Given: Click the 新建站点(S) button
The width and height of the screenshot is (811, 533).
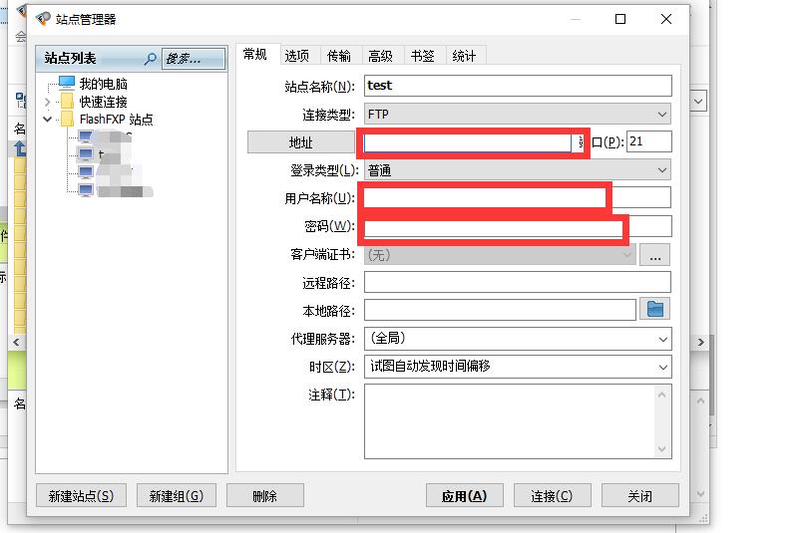Looking at the screenshot, I should (x=81, y=496).
